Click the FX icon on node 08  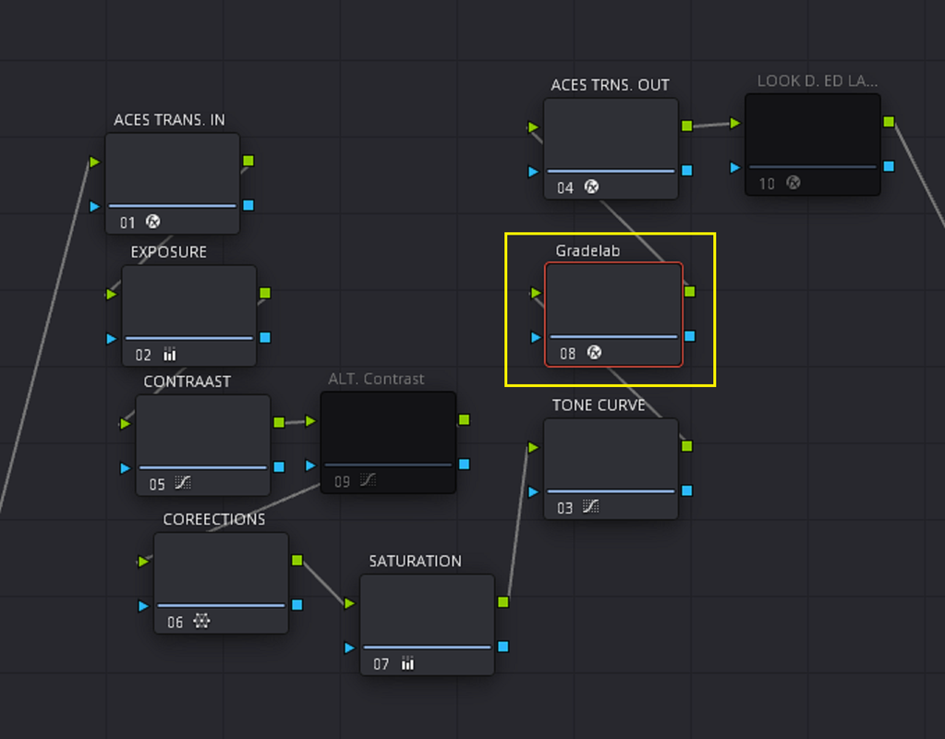[594, 352]
